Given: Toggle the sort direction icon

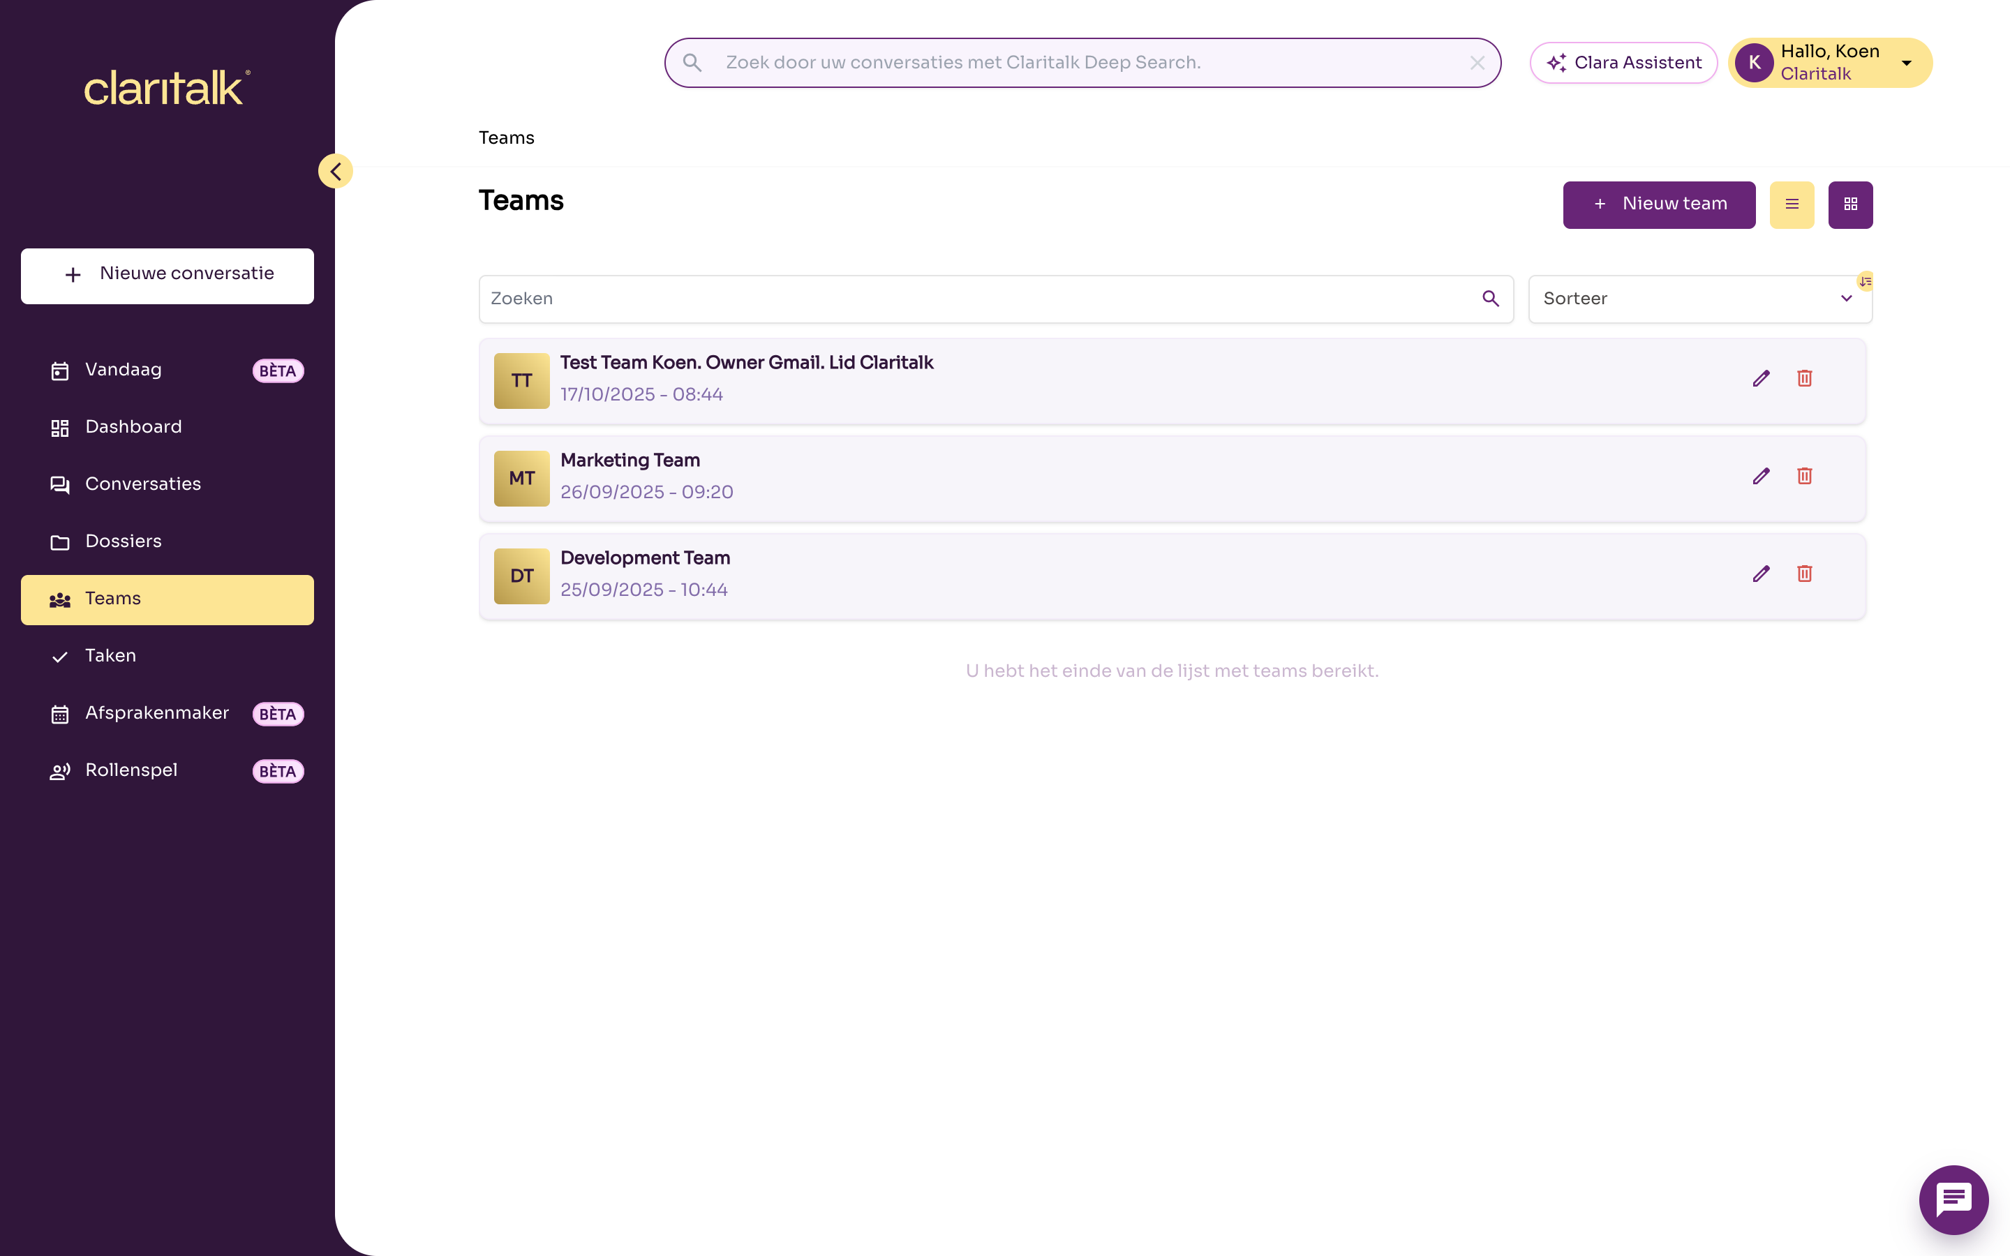Looking at the screenshot, I should tap(1866, 282).
